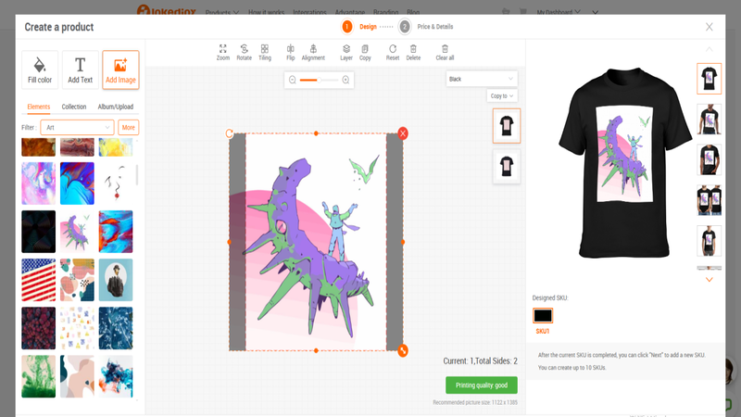The height and width of the screenshot is (417, 741).
Task: Click the Tiling toolbar icon
Action: click(265, 52)
